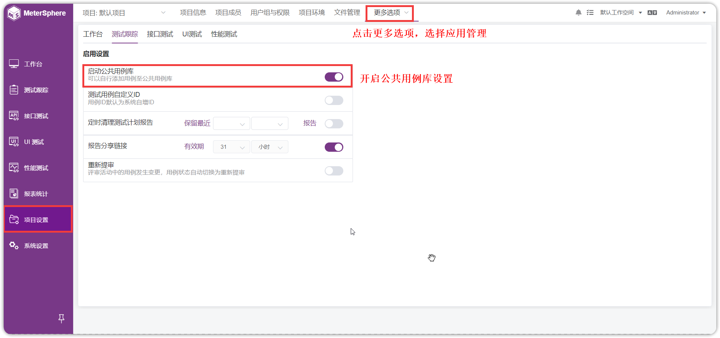Open 项目信息 in top menu
Image resolution: width=720 pixels, height=338 pixels.
click(193, 13)
